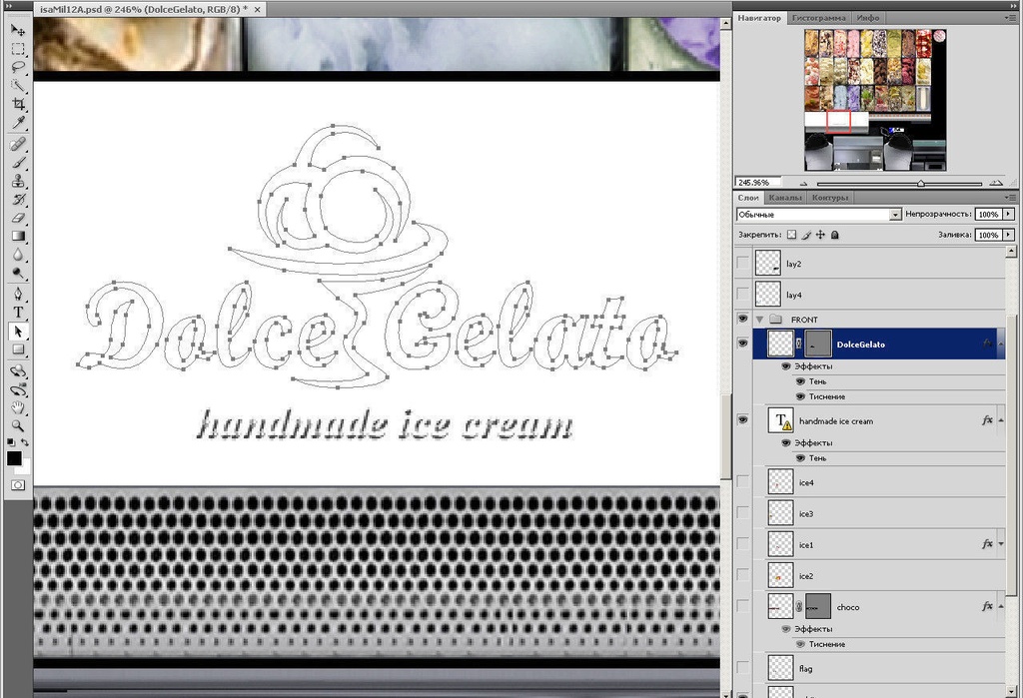Click the foreground black color swatch
The height and width of the screenshot is (698, 1023).
pos(14,458)
